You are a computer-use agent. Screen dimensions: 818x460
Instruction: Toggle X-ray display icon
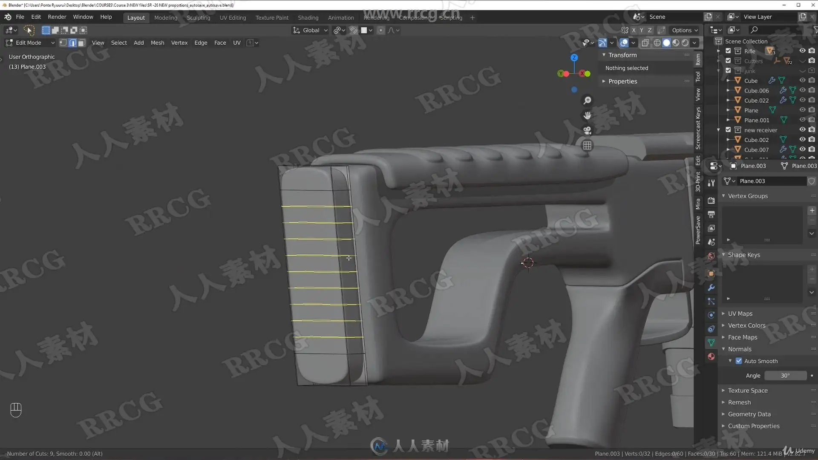tap(645, 43)
